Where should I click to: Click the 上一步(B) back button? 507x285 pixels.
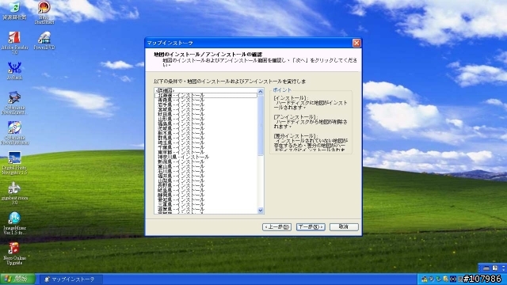(x=276, y=227)
